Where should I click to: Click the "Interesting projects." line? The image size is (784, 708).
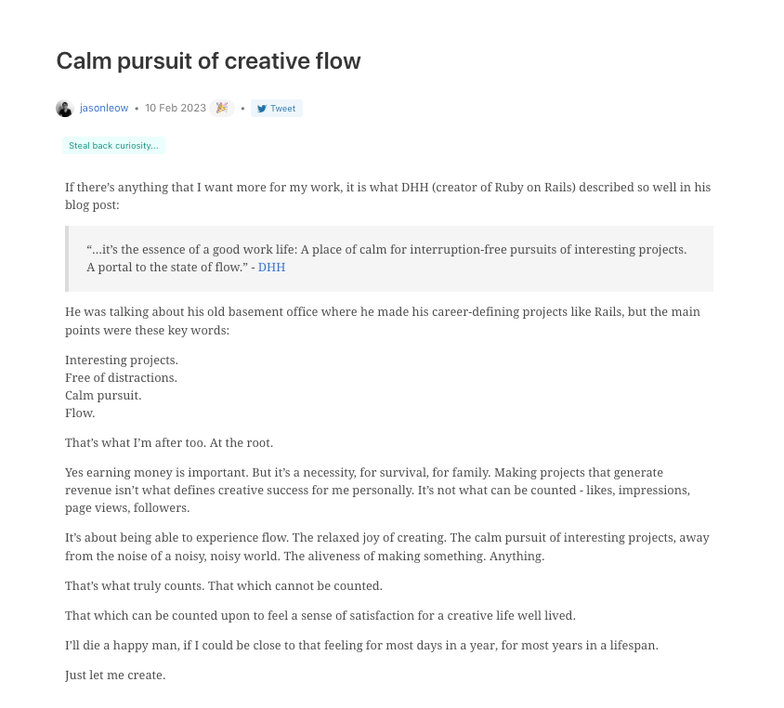[x=122, y=360]
